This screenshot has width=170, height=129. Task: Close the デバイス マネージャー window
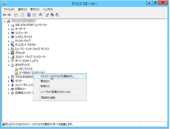[163, 3]
